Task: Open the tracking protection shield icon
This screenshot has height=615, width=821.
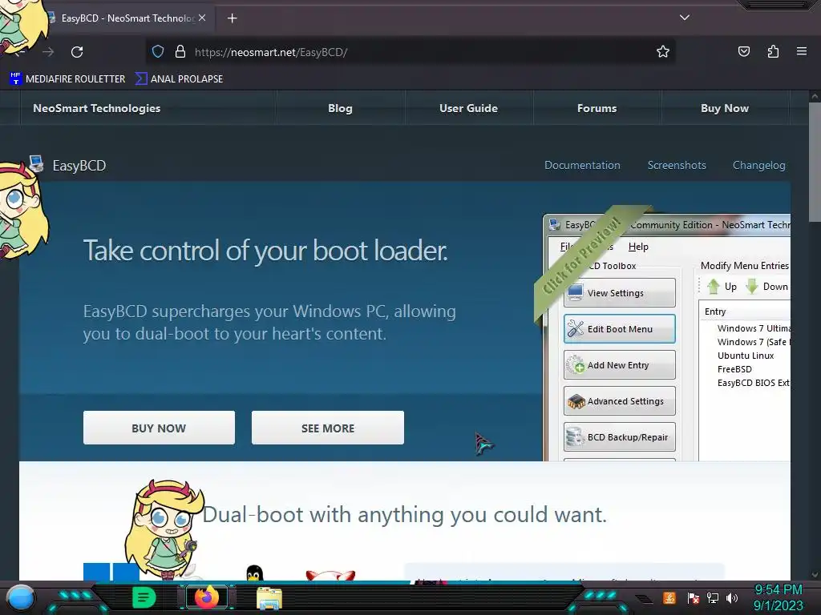Action: [x=158, y=51]
